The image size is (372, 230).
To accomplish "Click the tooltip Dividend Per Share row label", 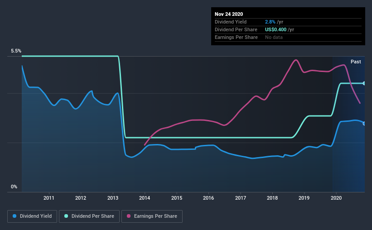I will pyautogui.click(x=236, y=29).
